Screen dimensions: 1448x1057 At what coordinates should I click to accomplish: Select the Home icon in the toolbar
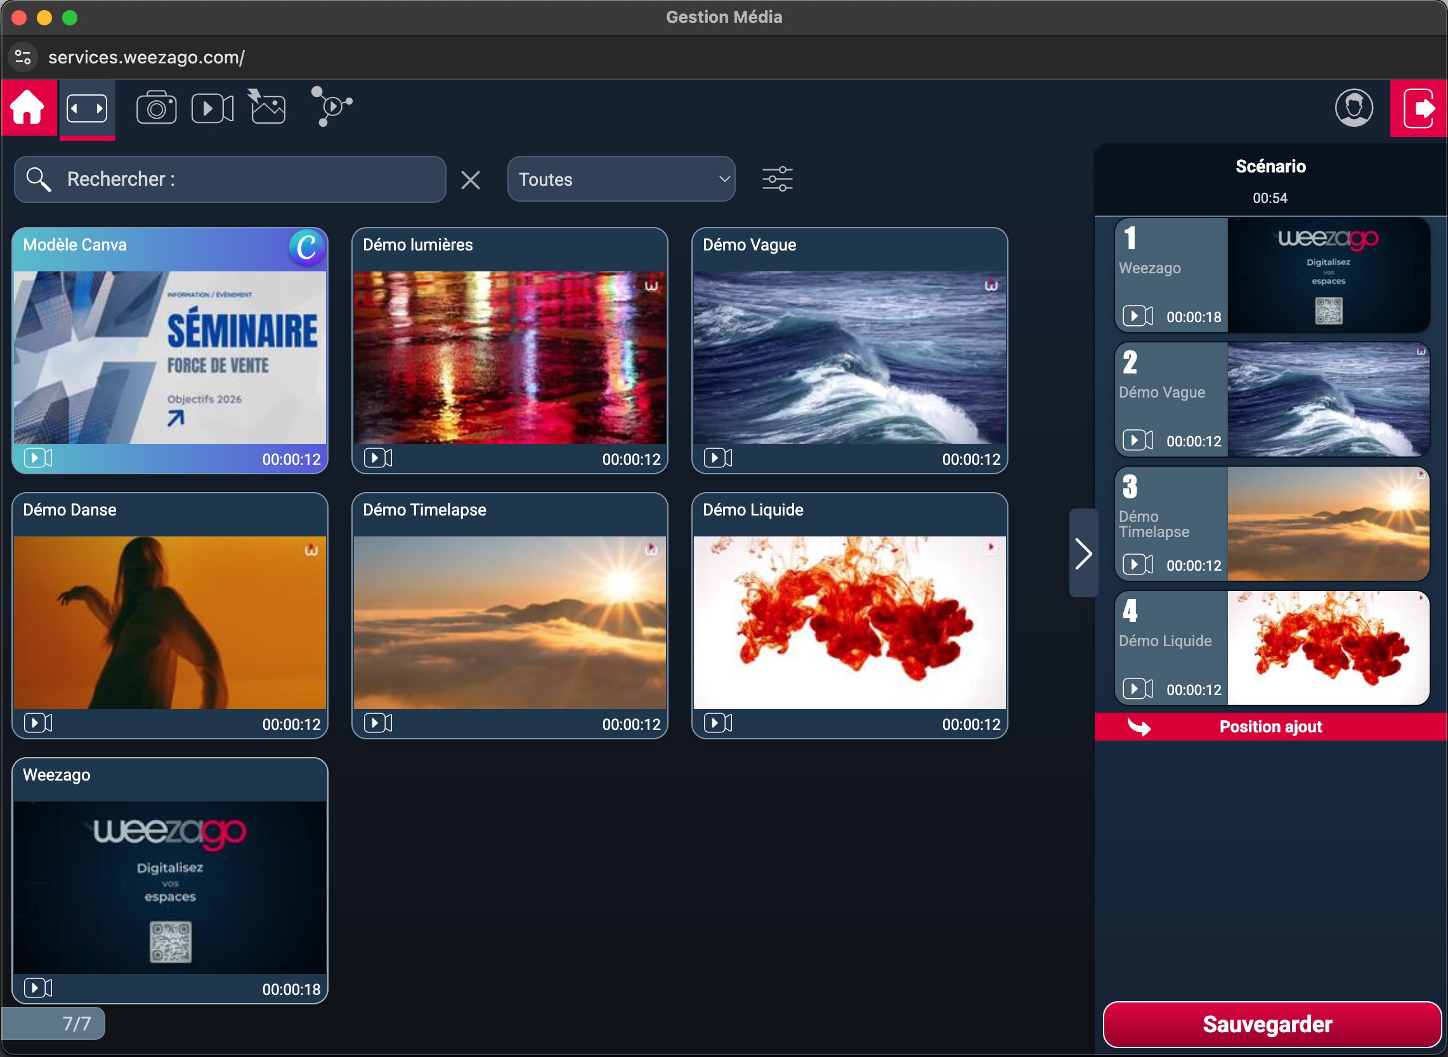(28, 107)
